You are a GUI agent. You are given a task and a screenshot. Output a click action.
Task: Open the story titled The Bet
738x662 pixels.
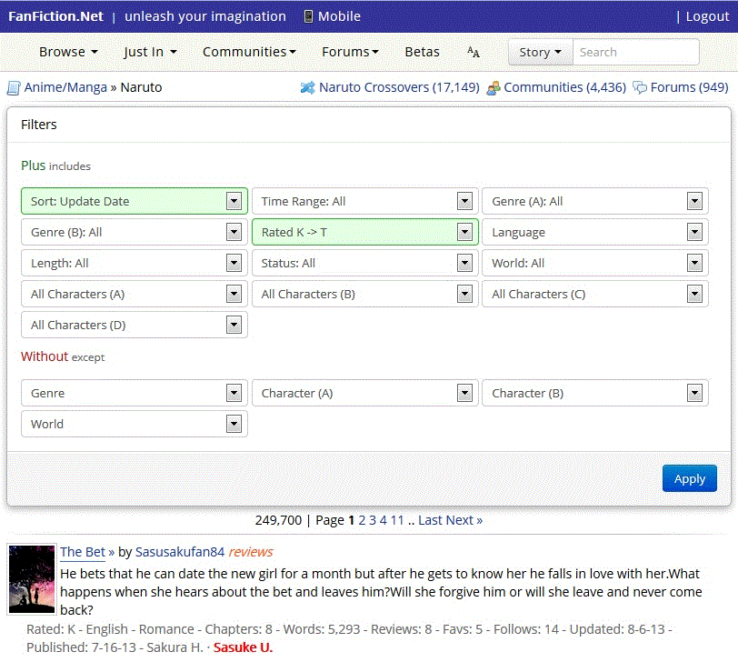coord(83,552)
